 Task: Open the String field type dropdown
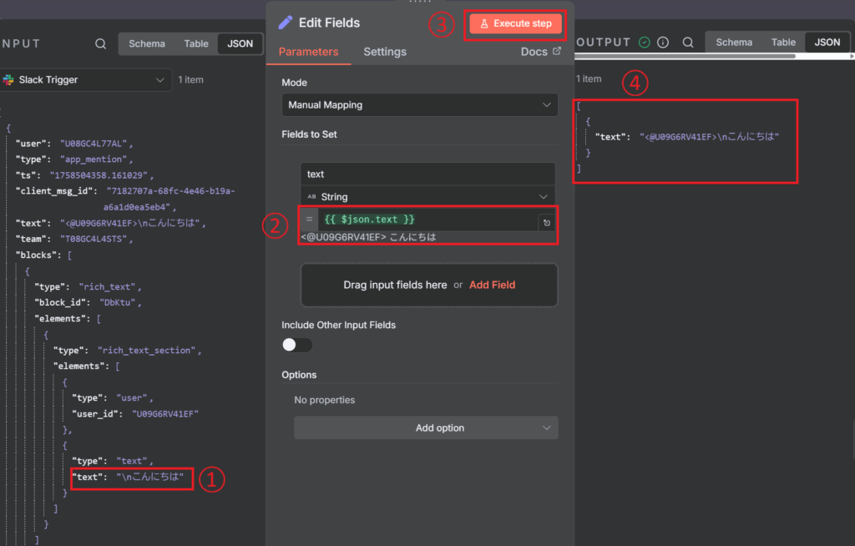(427, 197)
